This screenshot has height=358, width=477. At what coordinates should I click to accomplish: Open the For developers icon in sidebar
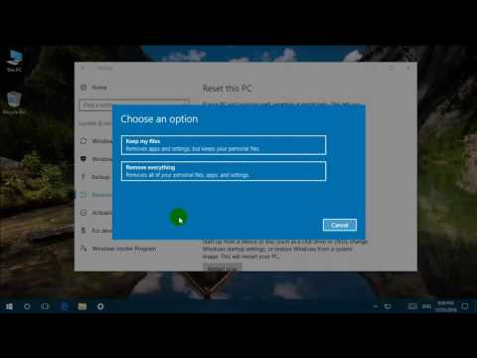83,231
